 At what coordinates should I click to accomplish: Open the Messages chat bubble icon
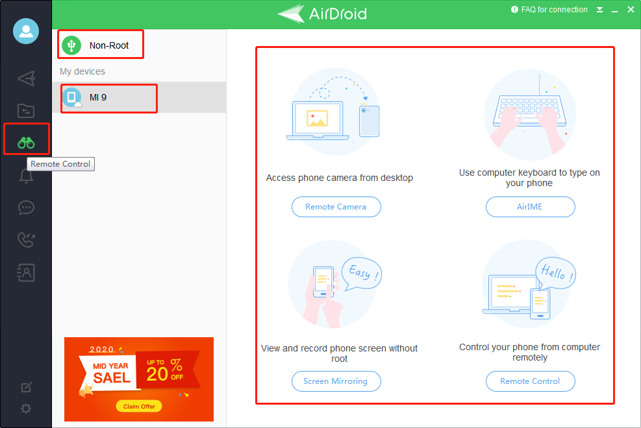26,208
